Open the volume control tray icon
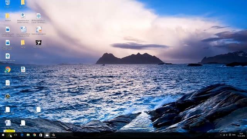Screen dimensions: 247x139 (x=227, y=135)
